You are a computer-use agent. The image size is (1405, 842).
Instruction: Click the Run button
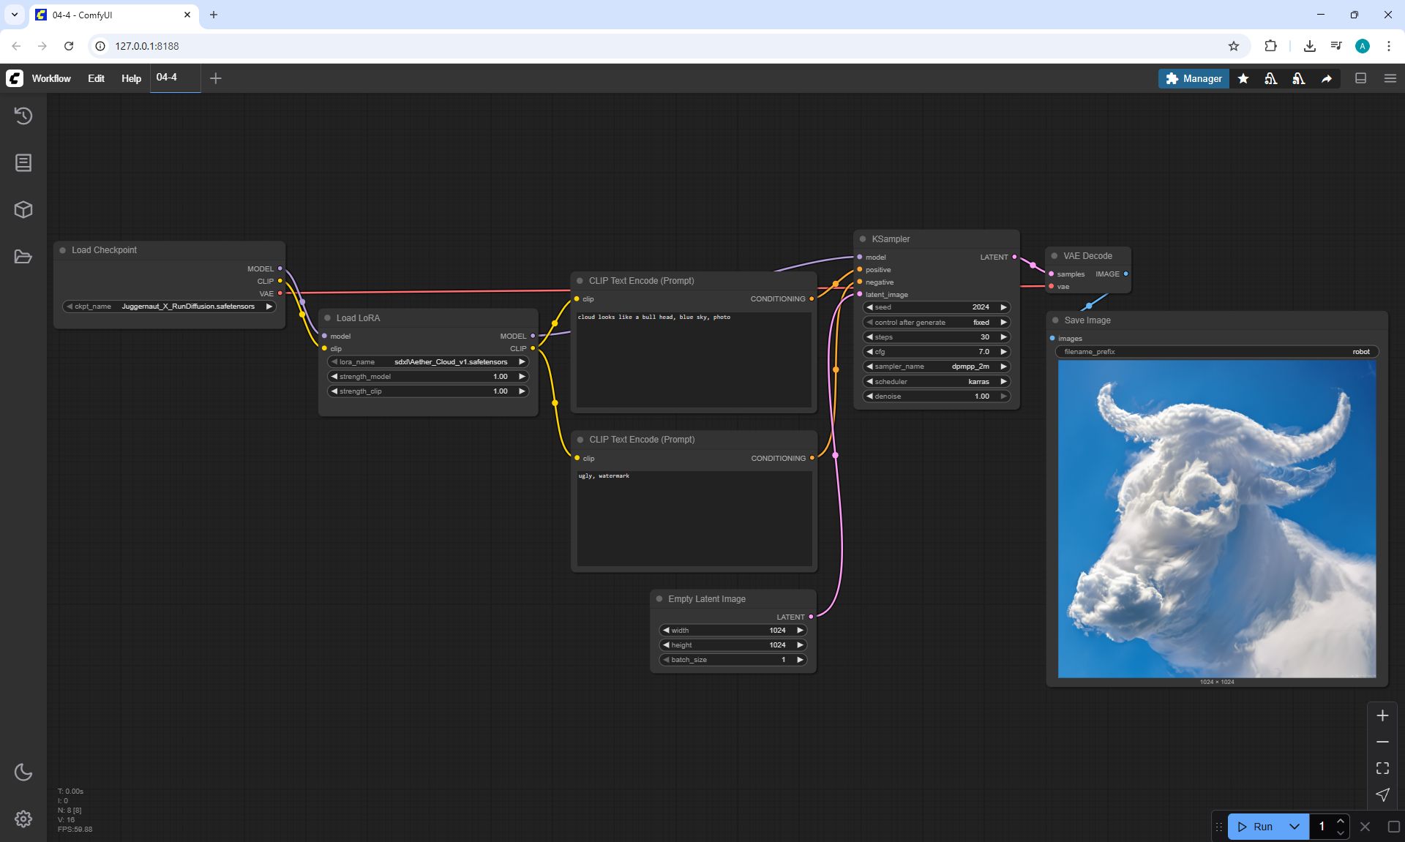click(x=1256, y=827)
